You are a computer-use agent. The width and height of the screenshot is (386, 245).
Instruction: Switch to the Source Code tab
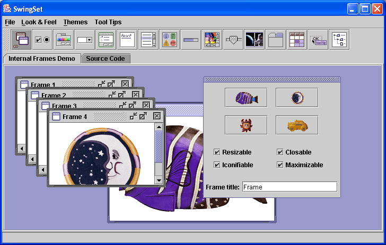(x=105, y=59)
